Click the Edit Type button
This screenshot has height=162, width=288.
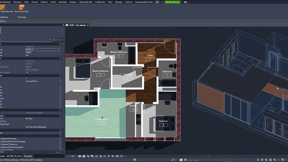tap(58, 40)
